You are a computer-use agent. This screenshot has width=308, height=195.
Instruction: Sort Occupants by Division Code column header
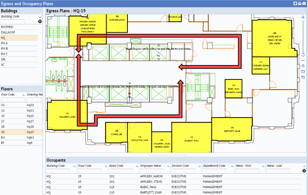[180, 166]
